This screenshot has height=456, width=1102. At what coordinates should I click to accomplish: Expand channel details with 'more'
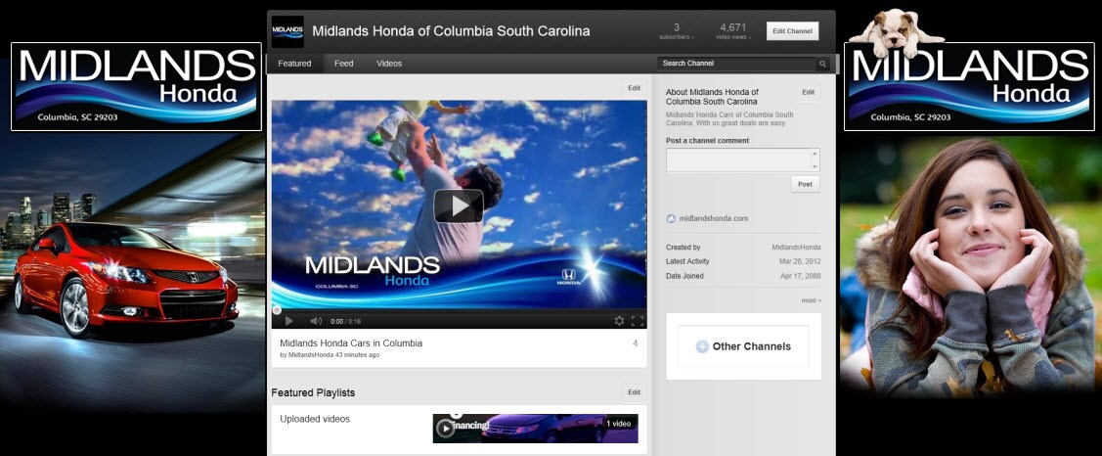coord(811,300)
